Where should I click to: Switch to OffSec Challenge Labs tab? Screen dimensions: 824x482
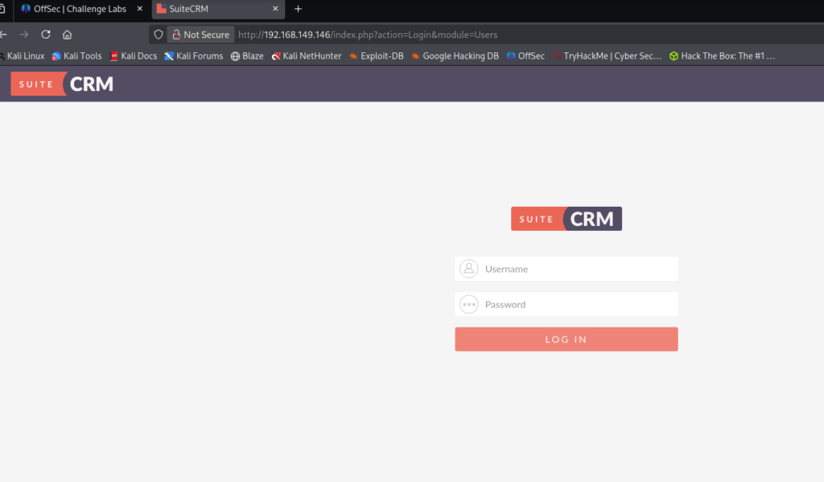(80, 9)
